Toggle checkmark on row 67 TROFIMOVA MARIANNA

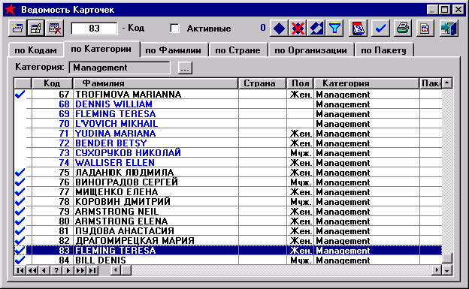[20, 95]
